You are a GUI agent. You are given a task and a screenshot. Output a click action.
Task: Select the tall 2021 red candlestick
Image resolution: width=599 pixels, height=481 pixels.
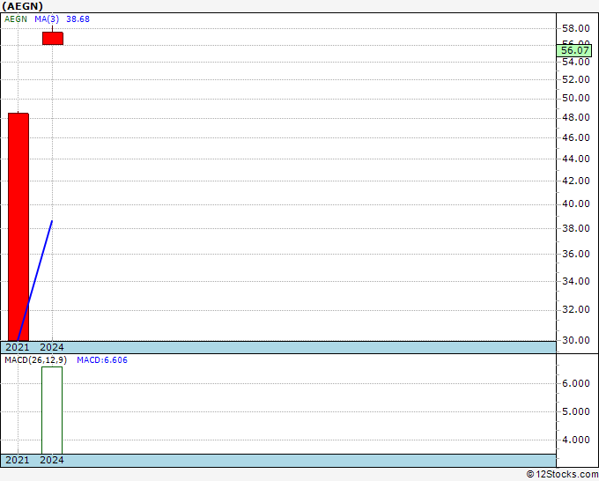pos(18,227)
